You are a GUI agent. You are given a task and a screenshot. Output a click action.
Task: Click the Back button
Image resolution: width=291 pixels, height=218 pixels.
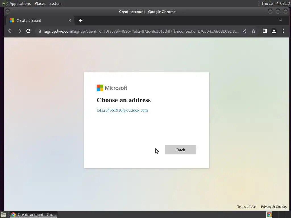pyautogui.click(x=180, y=150)
